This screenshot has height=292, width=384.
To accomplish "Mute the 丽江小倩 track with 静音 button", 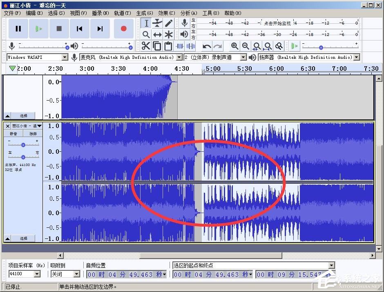I will pyautogui.click(x=13, y=133).
